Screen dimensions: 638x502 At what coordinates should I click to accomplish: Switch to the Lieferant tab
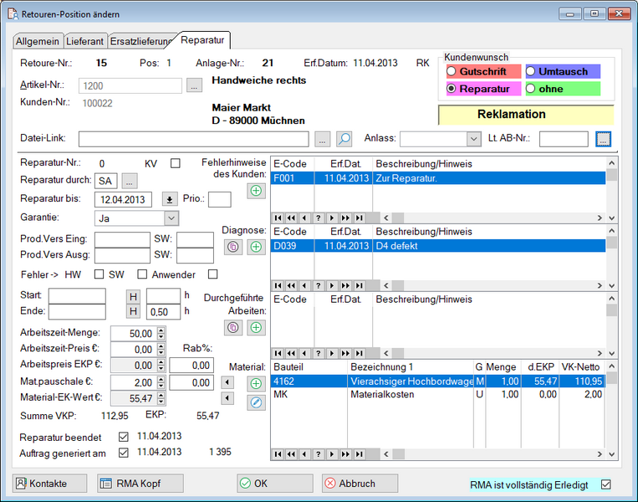[86, 41]
